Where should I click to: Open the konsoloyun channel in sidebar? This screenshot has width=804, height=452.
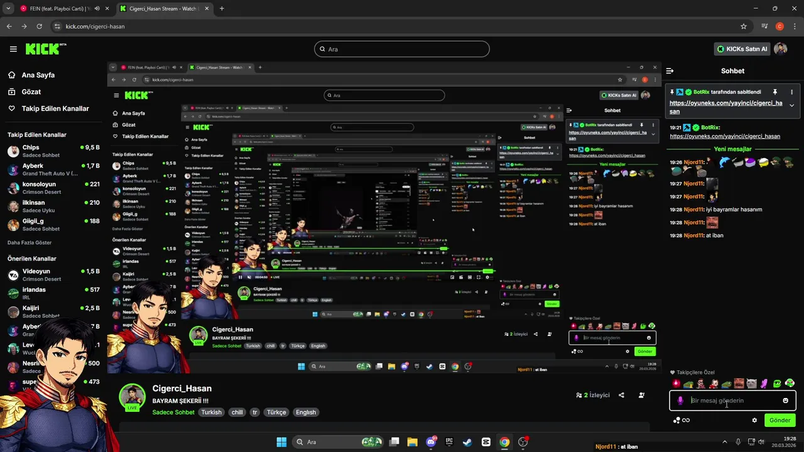click(x=53, y=188)
